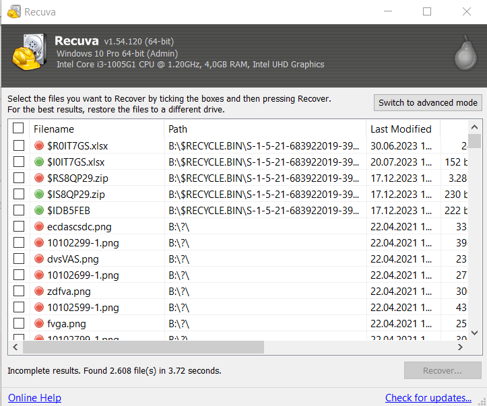Switch to advanced mode
The image size is (487, 406).
(x=428, y=103)
